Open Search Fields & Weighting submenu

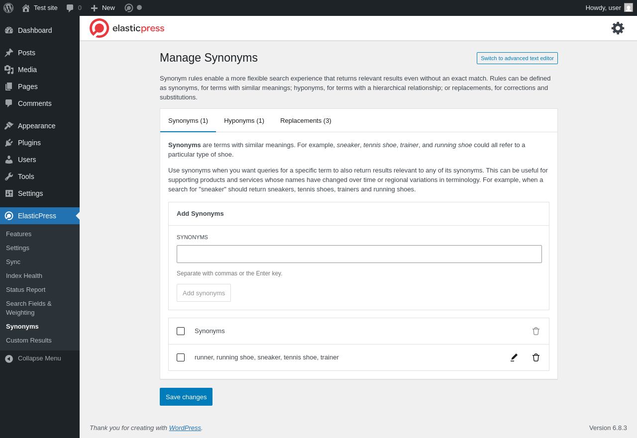[29, 308]
